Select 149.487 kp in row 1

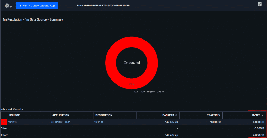(172, 122)
